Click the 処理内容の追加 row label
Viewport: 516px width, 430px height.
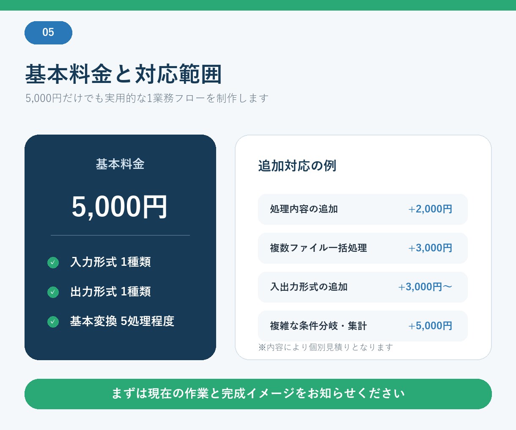pos(304,209)
